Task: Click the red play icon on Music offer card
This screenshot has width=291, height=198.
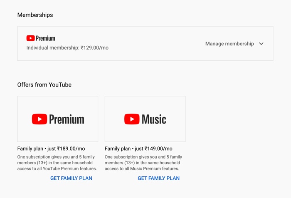Action: 132,119
